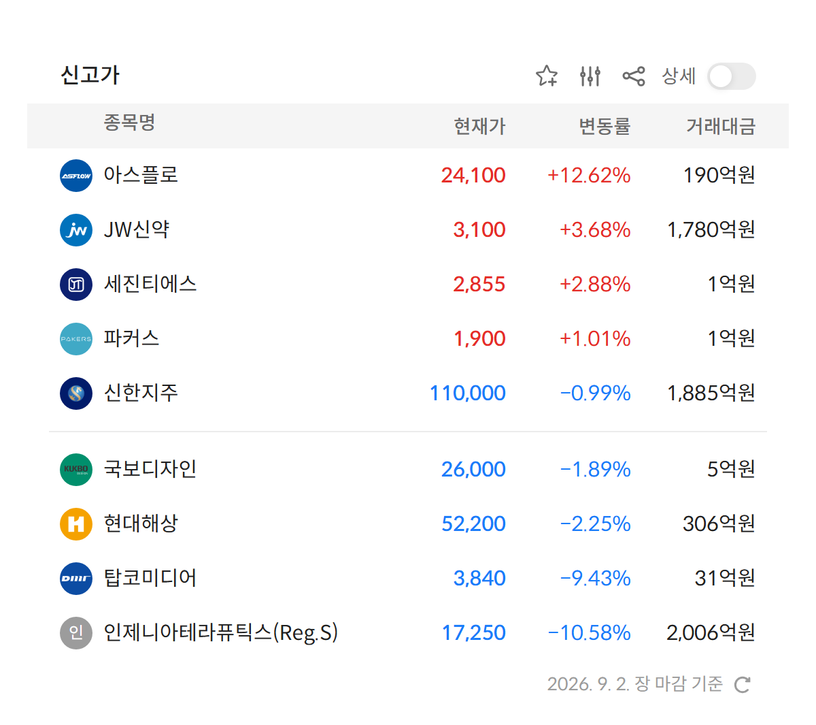The height and width of the screenshot is (725, 816).
Task: Click the price 3,100 for JW신약
Action: point(479,230)
